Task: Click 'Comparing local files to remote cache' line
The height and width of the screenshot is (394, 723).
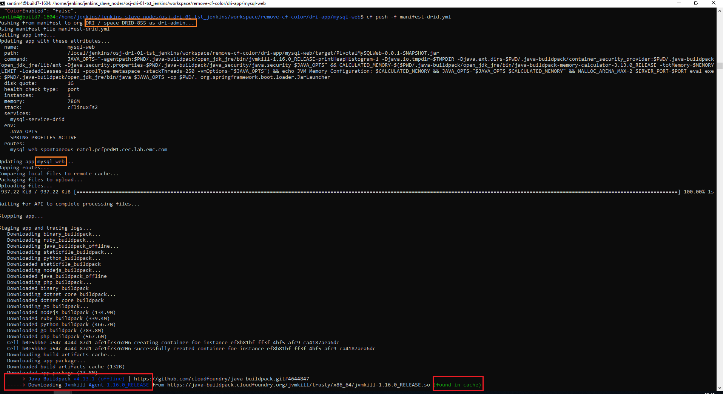Action: pos(59,174)
